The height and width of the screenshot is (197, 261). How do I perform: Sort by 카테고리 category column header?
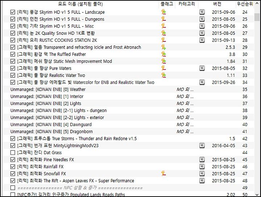click(187, 4)
